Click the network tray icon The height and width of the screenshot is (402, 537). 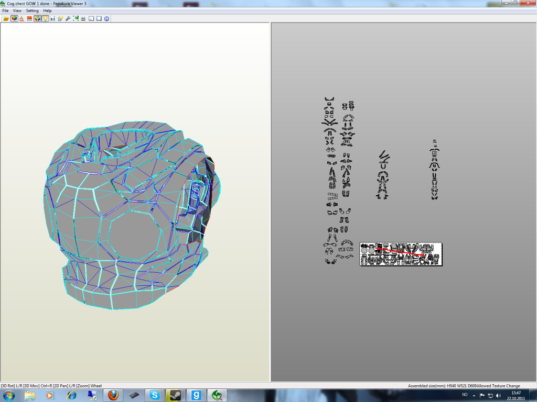[x=490, y=396]
